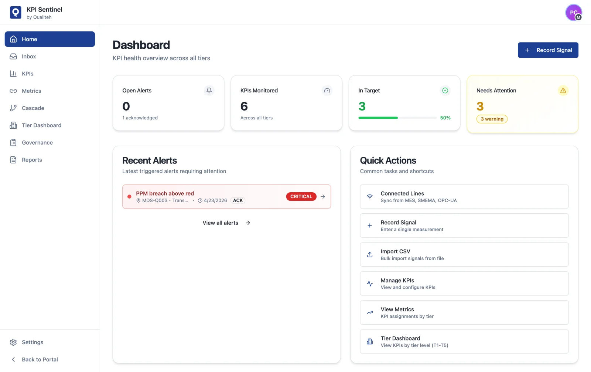Screen dimensions: 591x372
Task: Click the bell icon on Open Alerts card
Action: tap(209, 91)
